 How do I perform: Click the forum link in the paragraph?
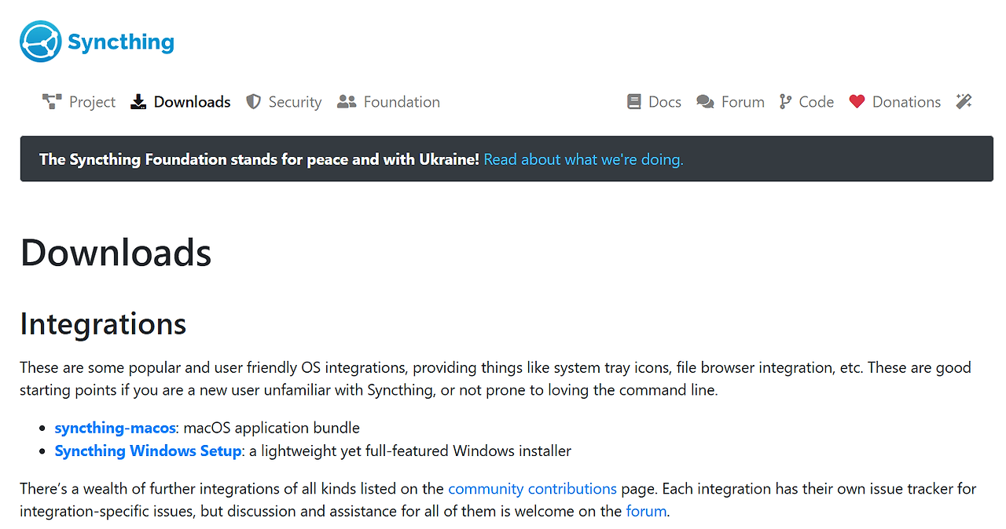(x=646, y=512)
